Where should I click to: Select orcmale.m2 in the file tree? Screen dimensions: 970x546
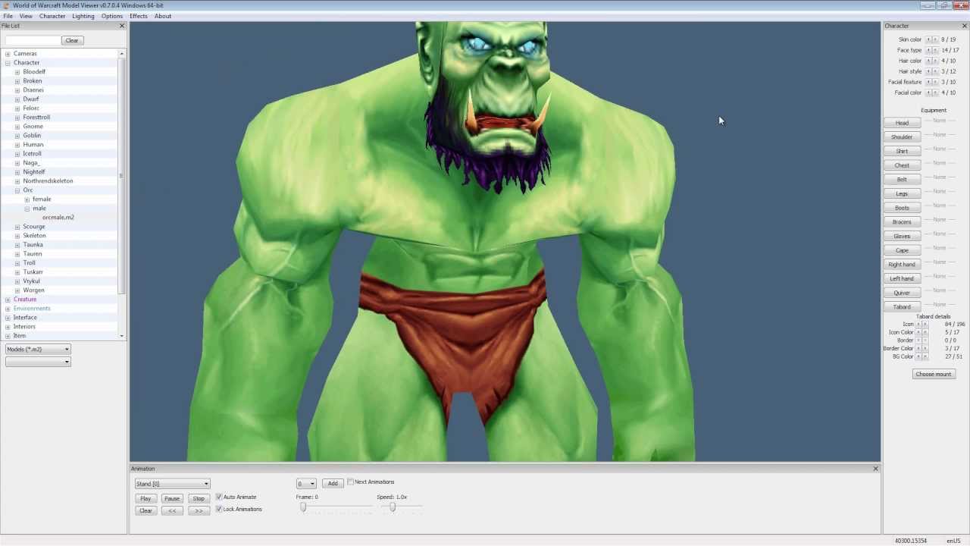(x=58, y=218)
